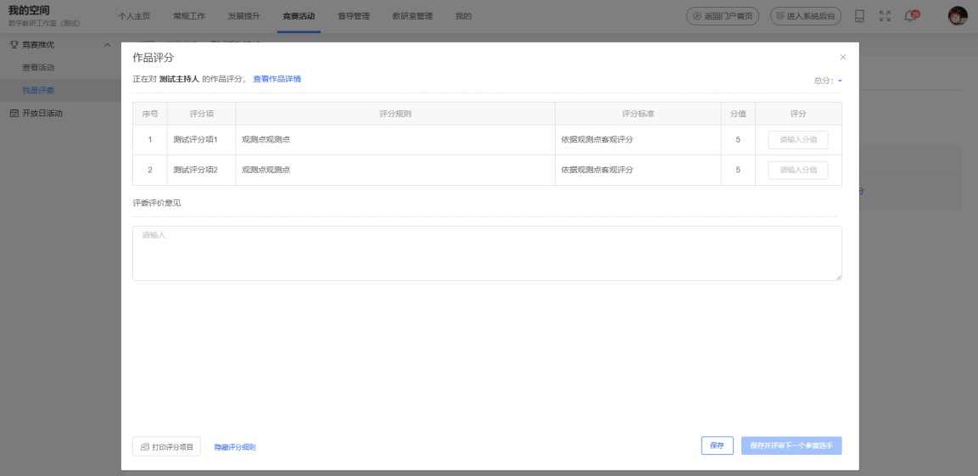Collapse the 竞赛推优 sidebar group
Viewport: 978px width, 476px height.
[x=107, y=45]
